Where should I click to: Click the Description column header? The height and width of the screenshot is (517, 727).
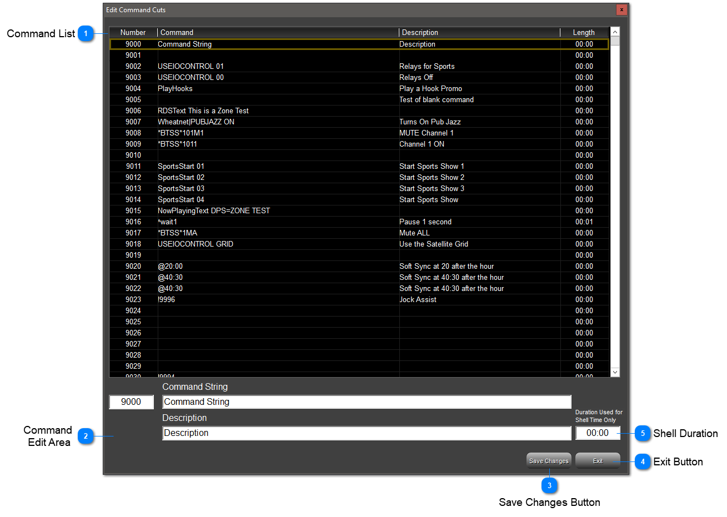479,33
